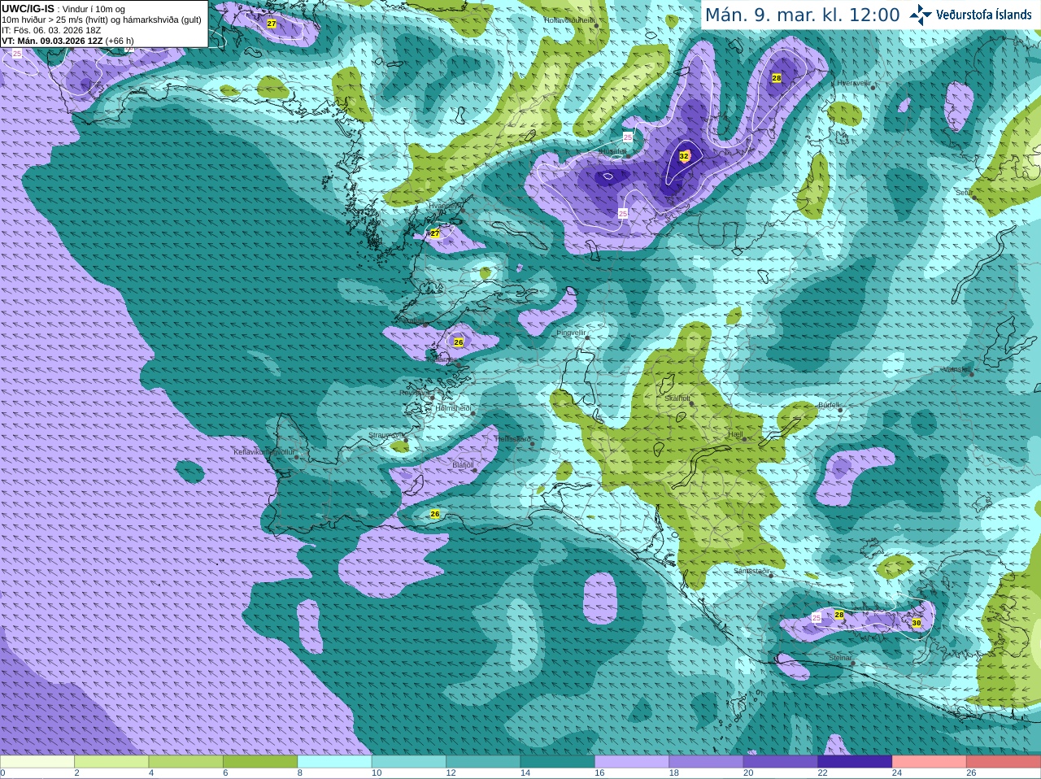1041x779 pixels.
Task: Click the Bláfjöll station label
Action: pyautogui.click(x=463, y=465)
